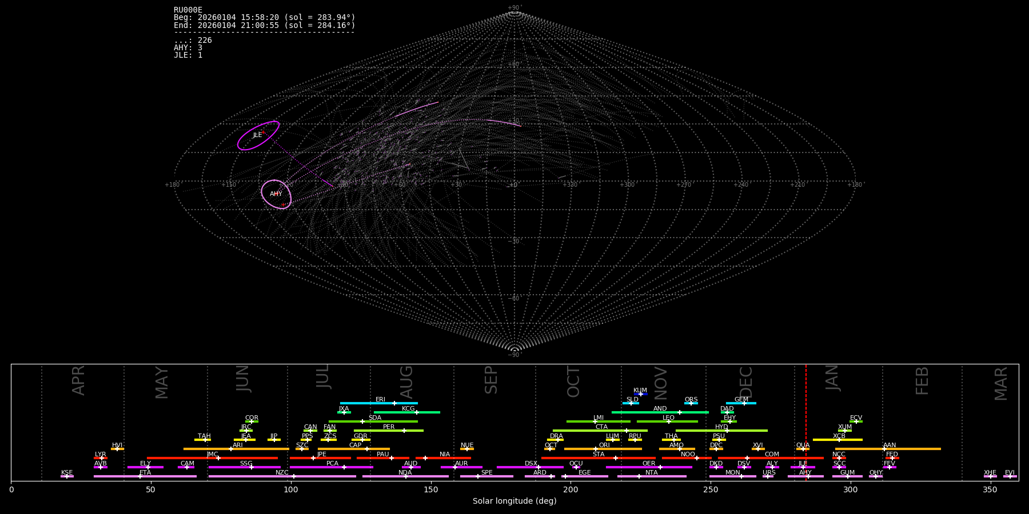
Task: Click the FEB month label
Action: point(922,381)
